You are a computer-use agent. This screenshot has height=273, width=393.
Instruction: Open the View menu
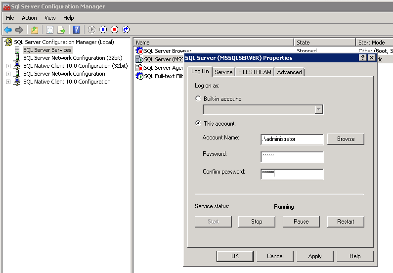[x=50, y=18]
